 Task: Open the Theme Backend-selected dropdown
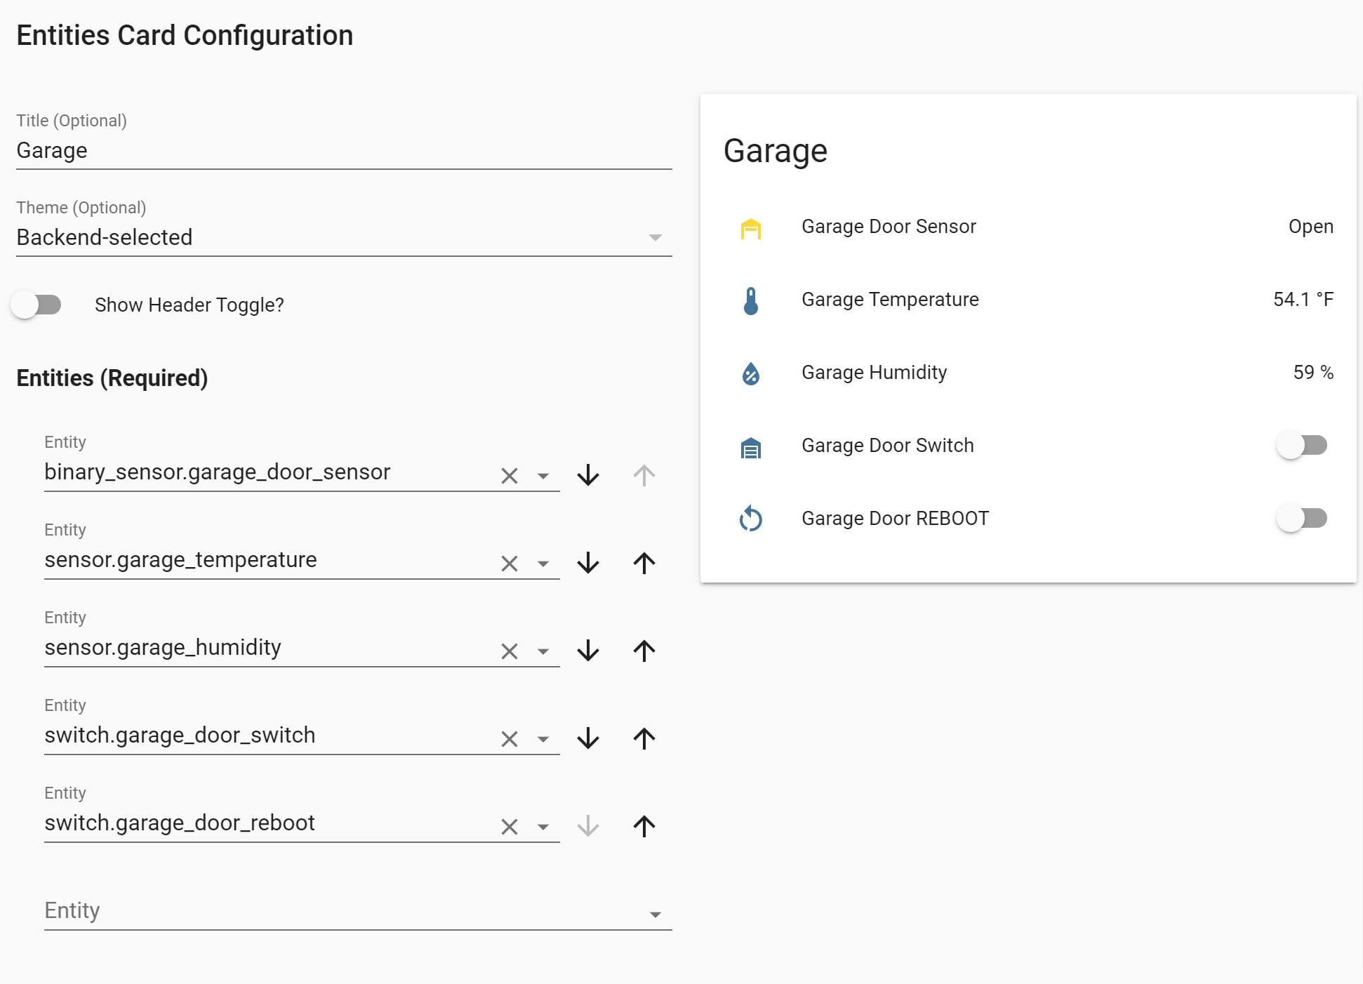[655, 237]
